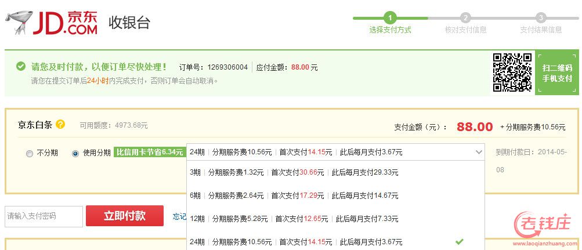Click the 比信用卡节省6.34元 green badge
The image size is (582, 250).
coord(150,152)
